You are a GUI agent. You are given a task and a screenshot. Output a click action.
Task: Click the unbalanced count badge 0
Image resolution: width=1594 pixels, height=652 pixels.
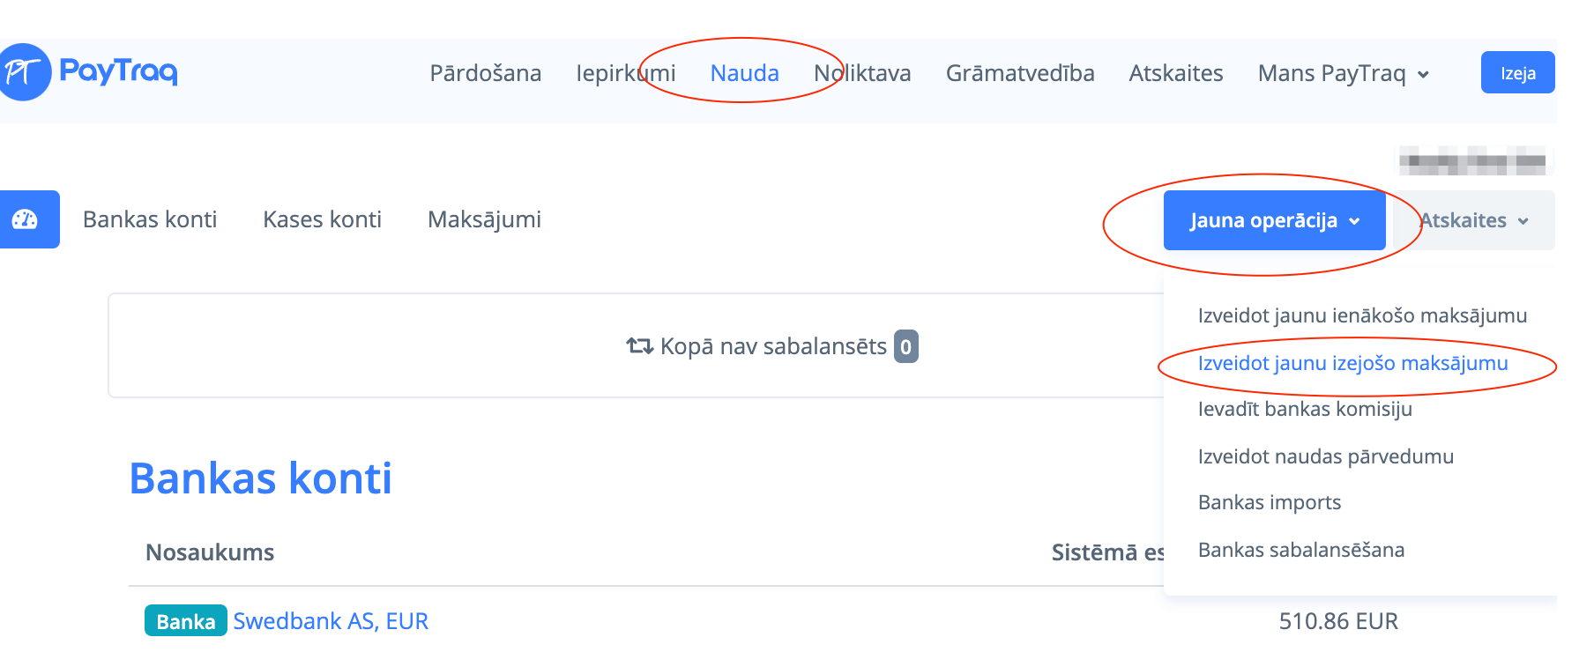coord(905,346)
